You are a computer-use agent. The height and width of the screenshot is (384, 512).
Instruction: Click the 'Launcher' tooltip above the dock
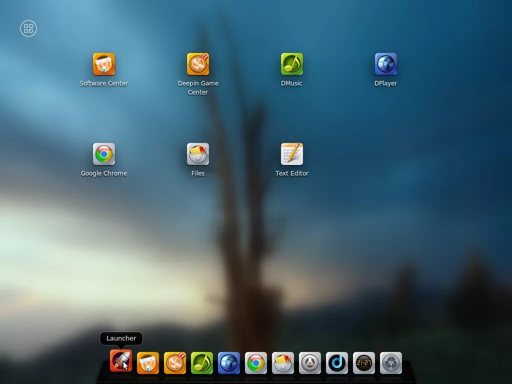(x=121, y=338)
